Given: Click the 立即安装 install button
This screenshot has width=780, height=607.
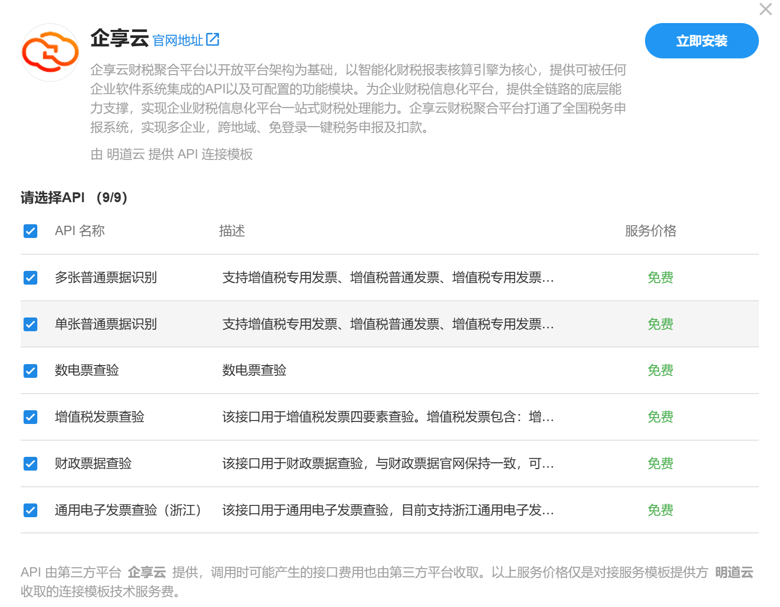Looking at the screenshot, I should [701, 41].
